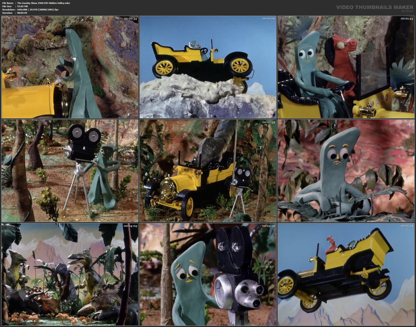The width and height of the screenshot is (416, 327).
Task: Select the thumbnail of Gumby operating the tripod film camera
Action: coord(70,170)
